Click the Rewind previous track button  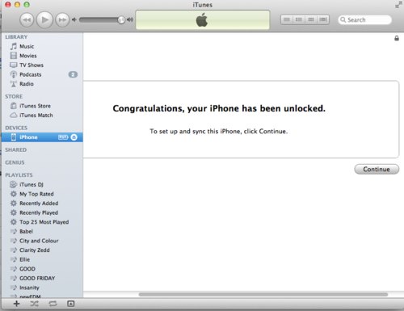click(x=27, y=20)
